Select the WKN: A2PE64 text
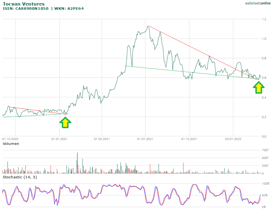 (x=69, y=8)
